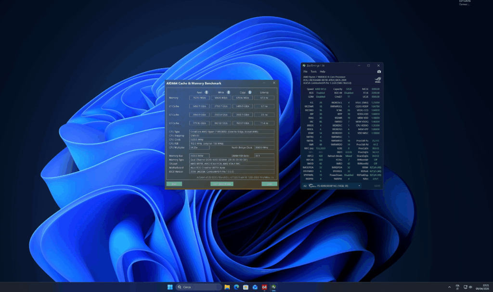
Task: Click the DDR5 label in ZenTimings
Action: click(x=377, y=186)
